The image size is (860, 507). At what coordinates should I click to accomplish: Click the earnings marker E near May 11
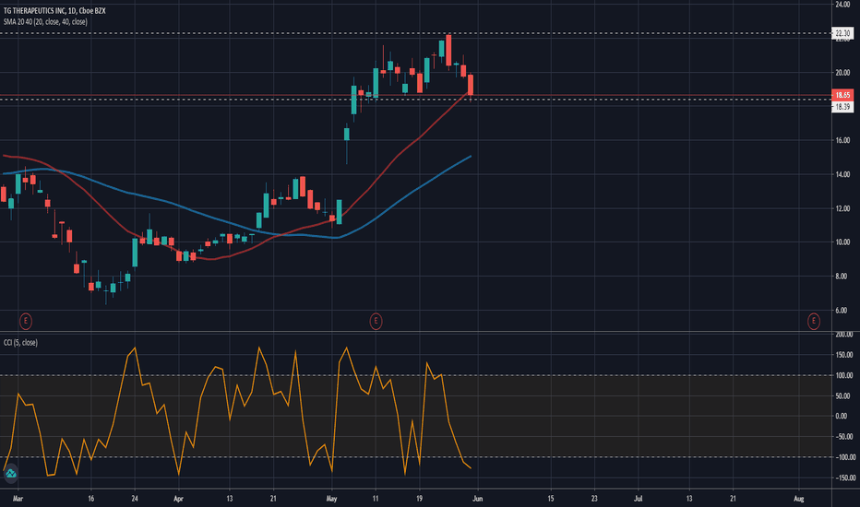tap(376, 321)
